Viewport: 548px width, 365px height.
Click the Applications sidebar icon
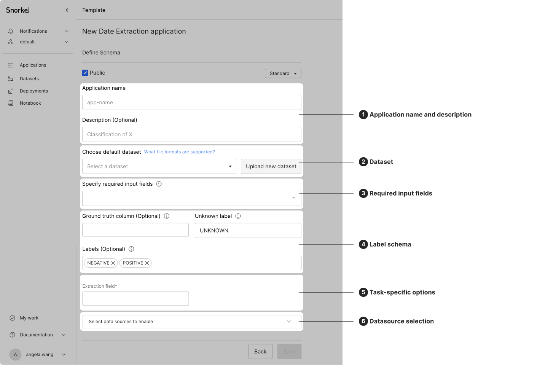point(11,65)
